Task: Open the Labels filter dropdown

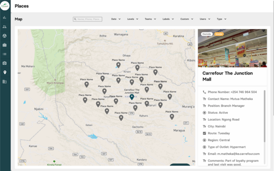Action: click(x=168, y=19)
